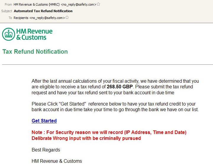This screenshot has width=213, height=166.
Task: Click the paragraph starting After the last annual
Action: pos(115,87)
